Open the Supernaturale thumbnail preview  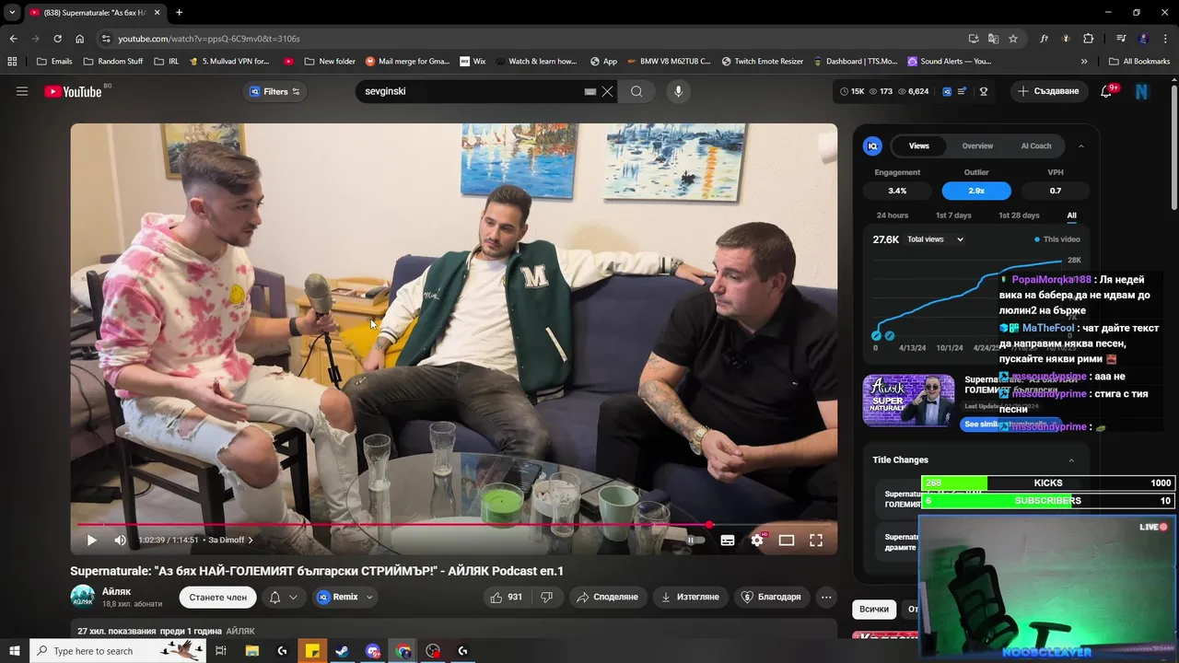[x=908, y=400]
